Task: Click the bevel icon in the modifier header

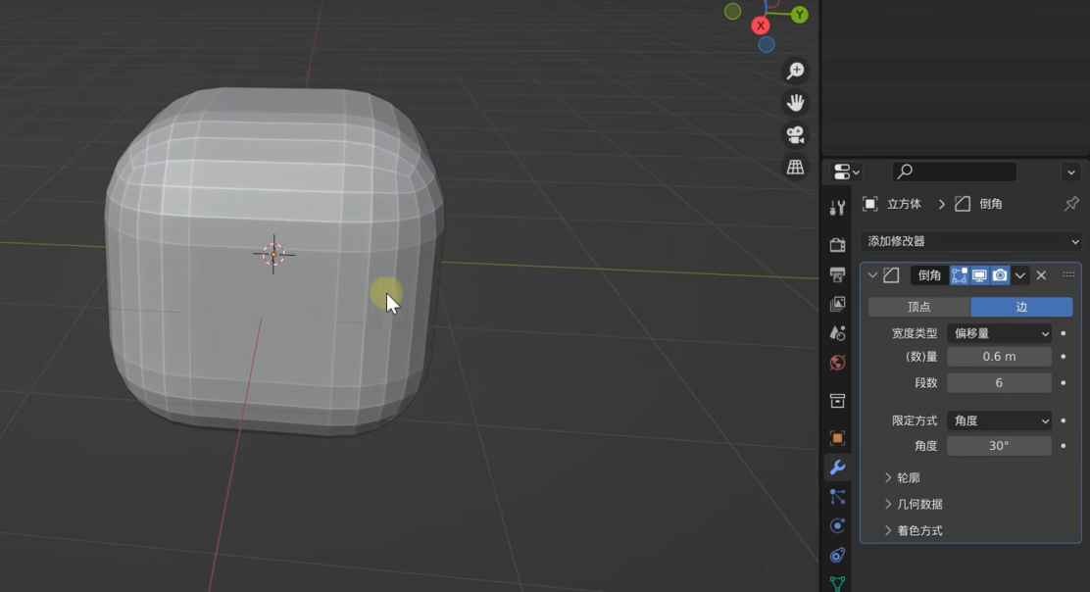Action: pos(891,275)
